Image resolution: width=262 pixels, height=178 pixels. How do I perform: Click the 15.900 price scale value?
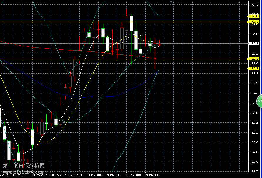point(254,142)
